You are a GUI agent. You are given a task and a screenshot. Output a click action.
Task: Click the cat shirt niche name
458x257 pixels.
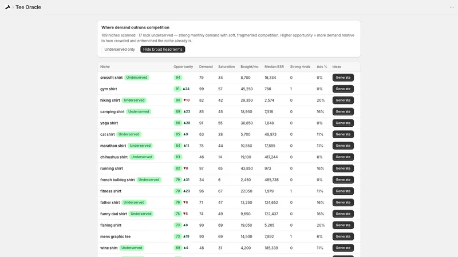point(107,134)
